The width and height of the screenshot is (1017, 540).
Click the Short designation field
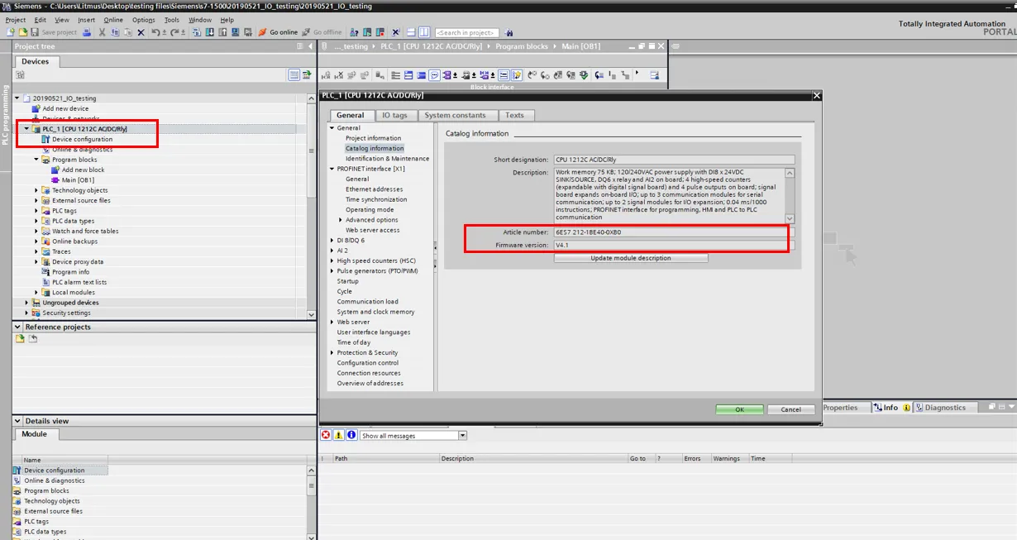674,160
